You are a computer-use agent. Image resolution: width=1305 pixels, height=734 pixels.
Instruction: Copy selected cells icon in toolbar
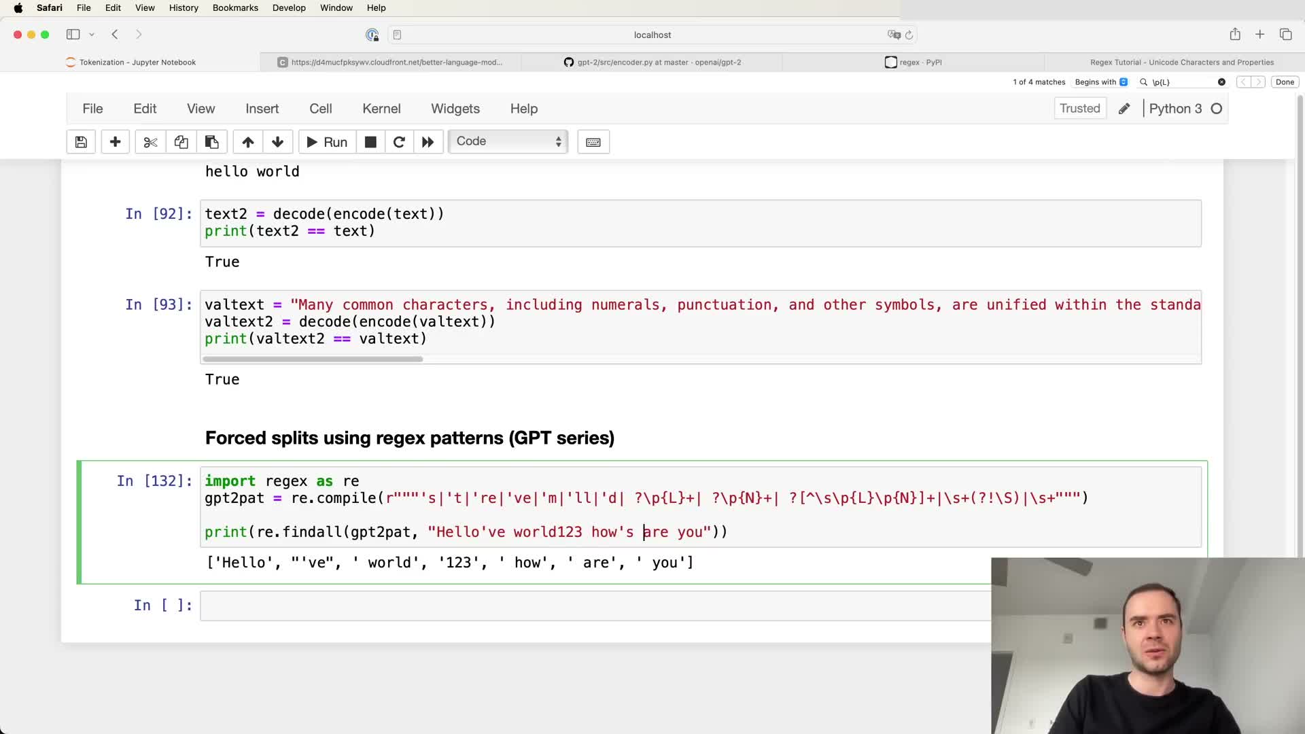[x=181, y=142]
